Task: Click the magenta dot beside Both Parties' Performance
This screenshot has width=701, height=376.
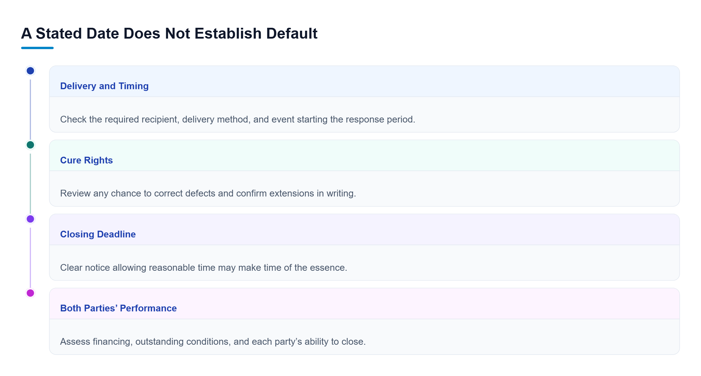Action: (x=30, y=293)
